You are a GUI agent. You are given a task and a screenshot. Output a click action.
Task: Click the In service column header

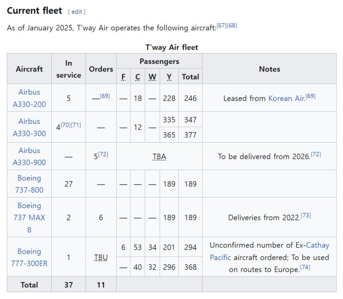69,69
